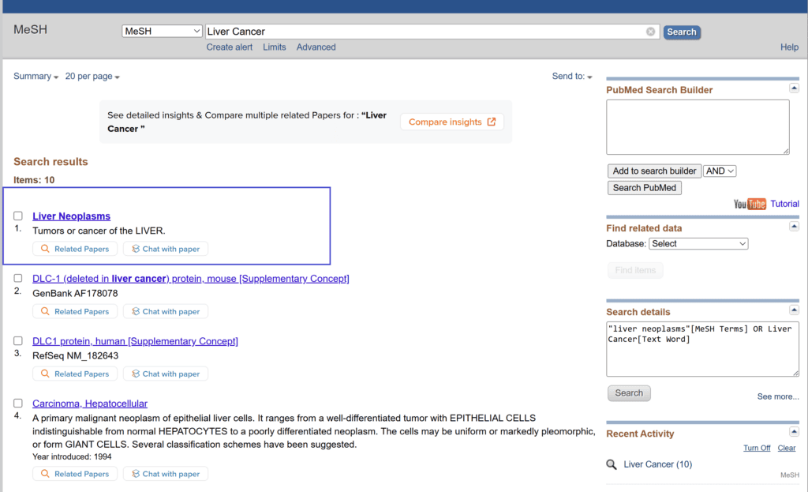Click the Search details query text area
Screen dimensions: 808x492
(702, 349)
